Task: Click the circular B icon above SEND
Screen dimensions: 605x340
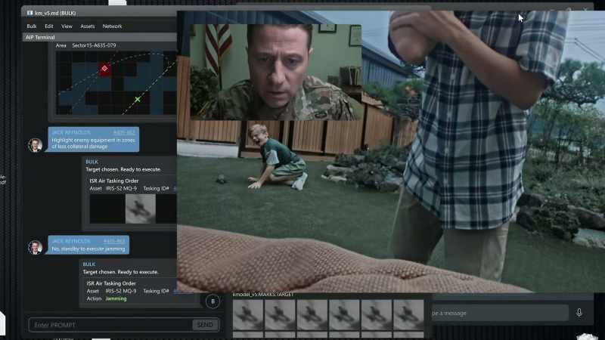Action: (x=213, y=301)
